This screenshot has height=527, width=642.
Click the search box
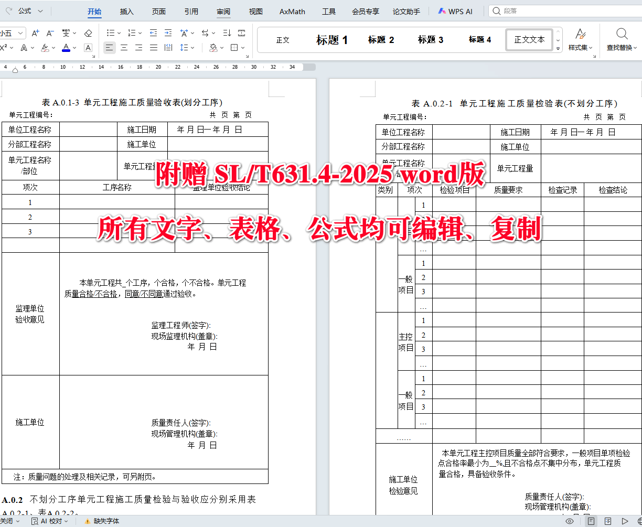click(x=565, y=10)
